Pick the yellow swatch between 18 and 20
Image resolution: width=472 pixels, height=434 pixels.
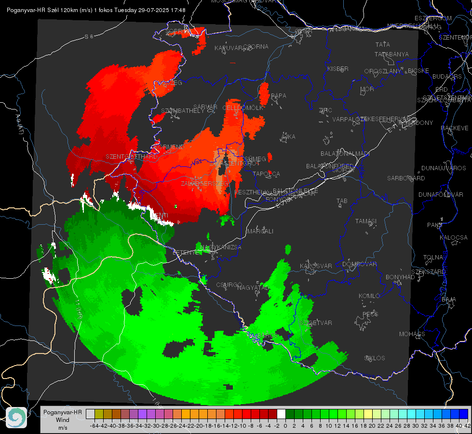point(368,414)
